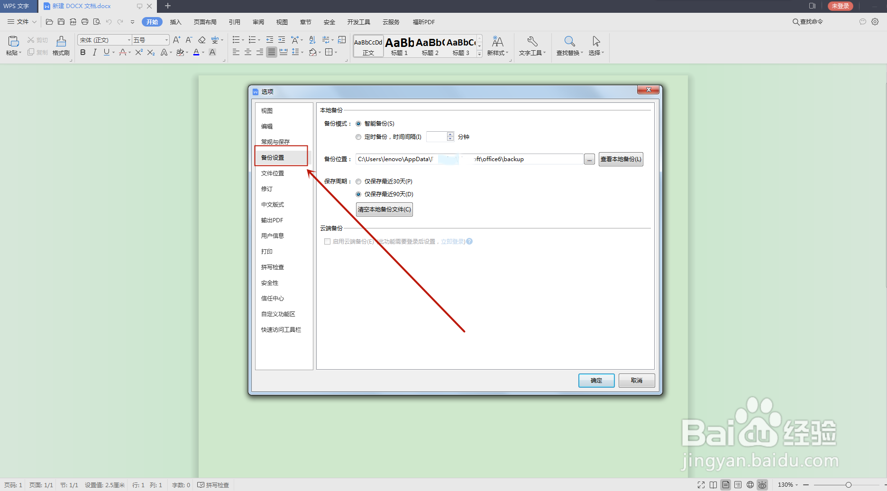Toggle Italic formatting

pos(95,52)
